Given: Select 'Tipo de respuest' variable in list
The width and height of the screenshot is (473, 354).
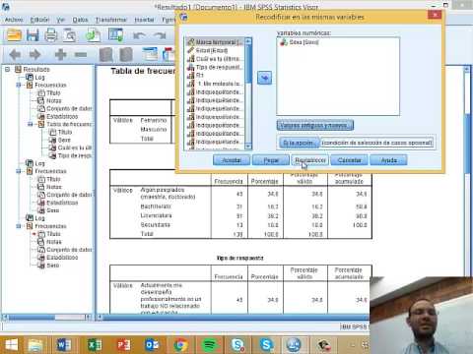Looking at the screenshot, I should (215, 67).
